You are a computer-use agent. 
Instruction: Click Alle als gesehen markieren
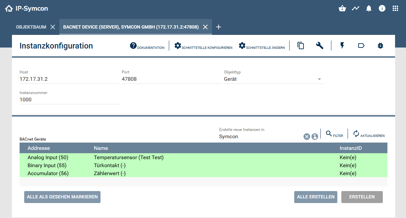tap(62, 197)
